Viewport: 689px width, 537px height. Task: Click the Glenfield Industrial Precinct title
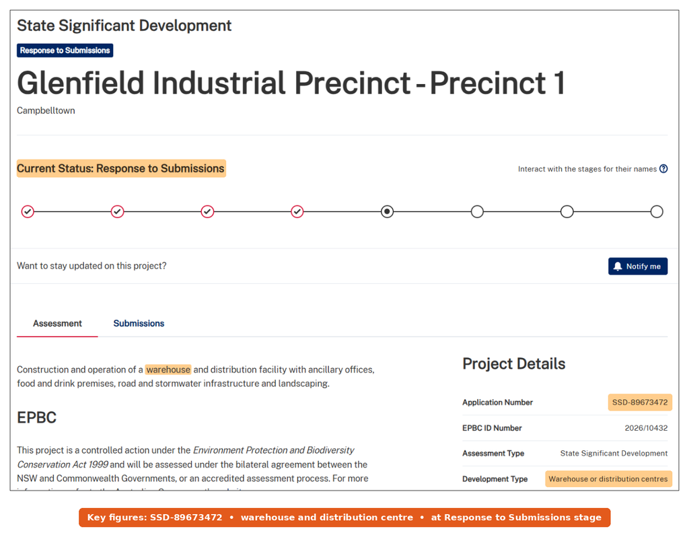point(291,83)
